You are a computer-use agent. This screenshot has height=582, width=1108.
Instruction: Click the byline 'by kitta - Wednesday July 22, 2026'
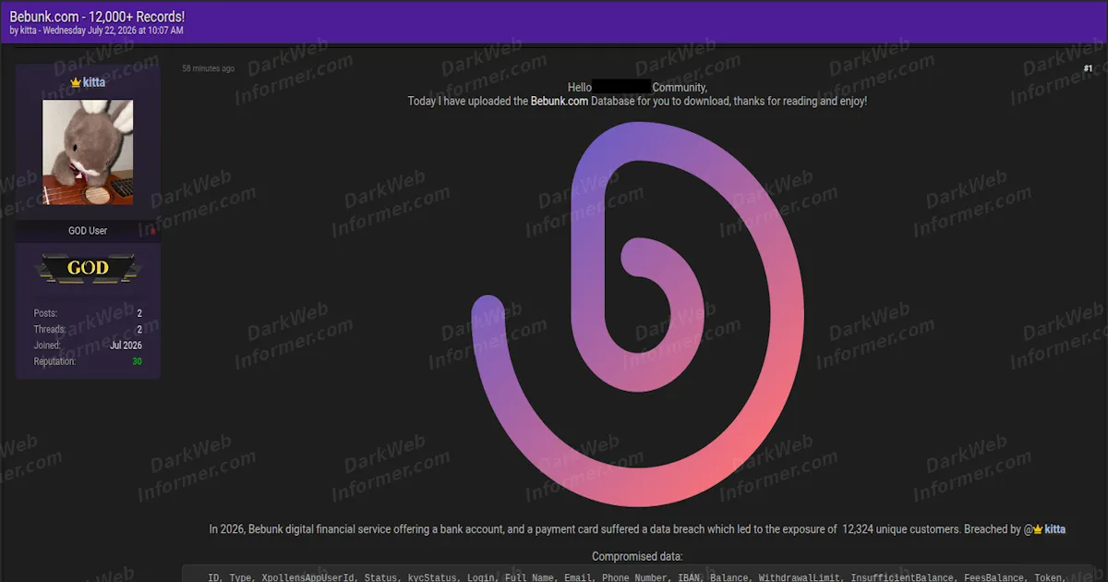(96, 30)
